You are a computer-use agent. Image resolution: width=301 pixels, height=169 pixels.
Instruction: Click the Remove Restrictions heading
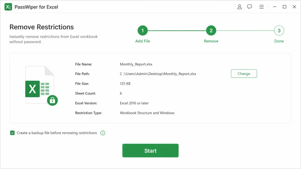42,27
